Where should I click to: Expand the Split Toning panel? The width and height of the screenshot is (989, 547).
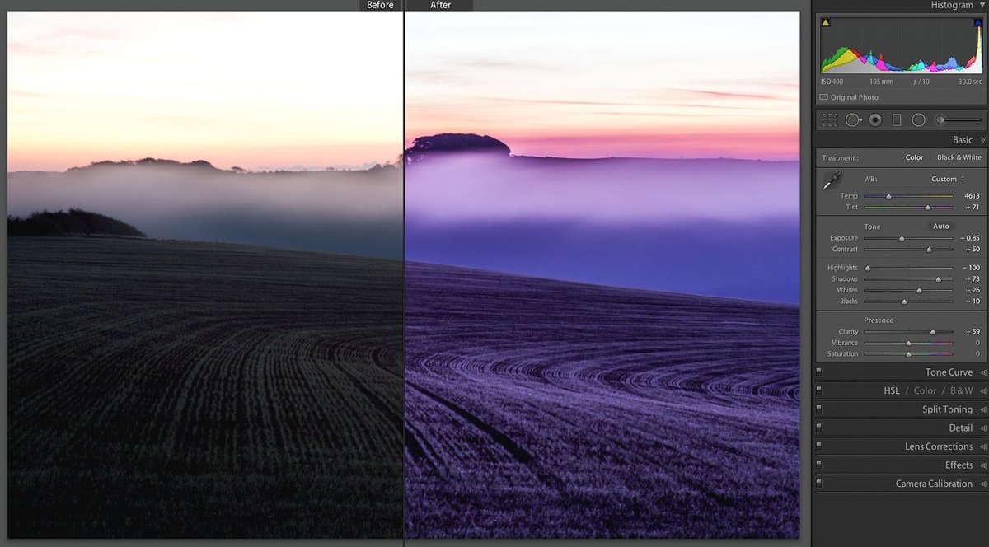point(982,409)
